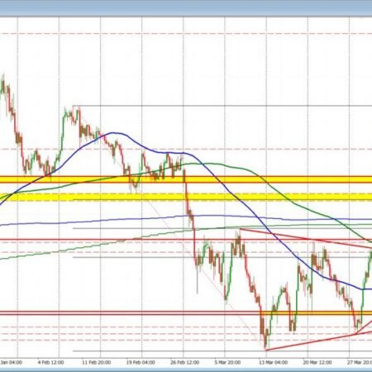Click the '13 Mar 04:00' time axis label
This screenshot has height=372, width=372.
pyautogui.click(x=273, y=362)
